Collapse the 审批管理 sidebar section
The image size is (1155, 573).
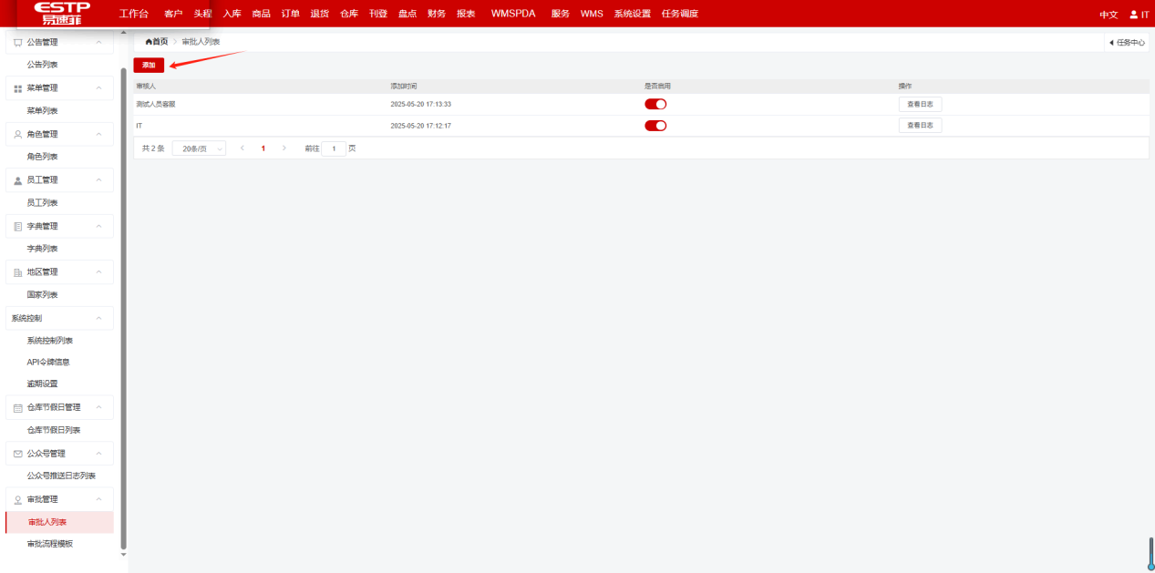98,499
